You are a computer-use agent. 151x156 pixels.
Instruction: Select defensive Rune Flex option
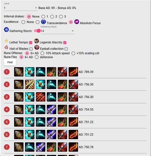[x=37, y=57]
